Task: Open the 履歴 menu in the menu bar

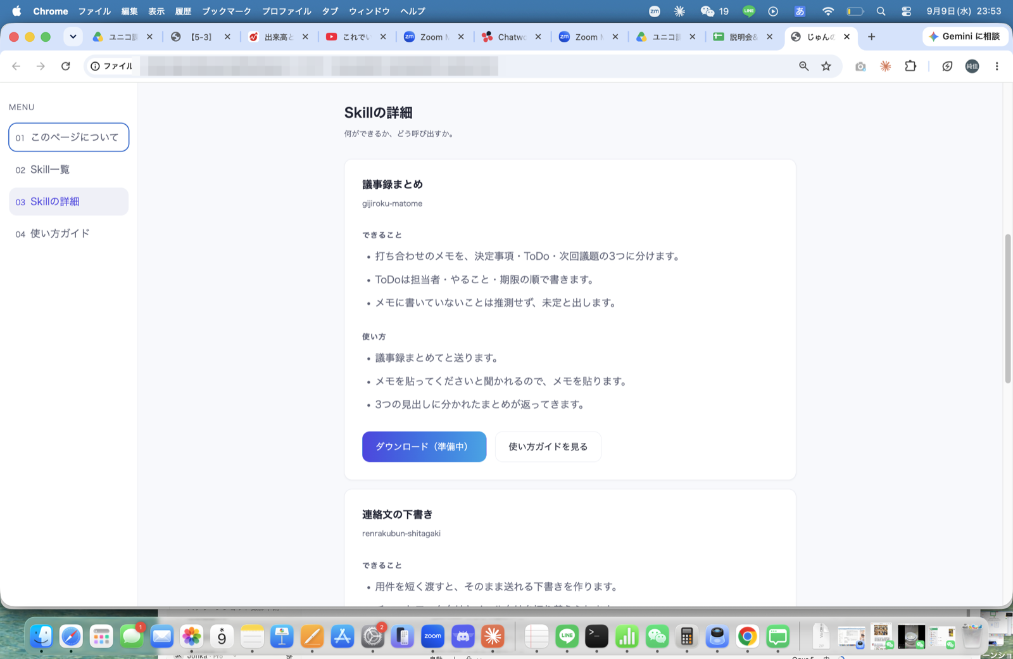Action: click(183, 11)
